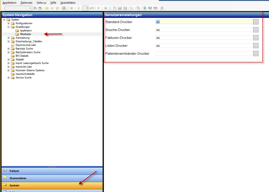The image size is (269, 192).
Task: Click the Patientenarmbänder-Drucker input field
Action: coord(204,54)
